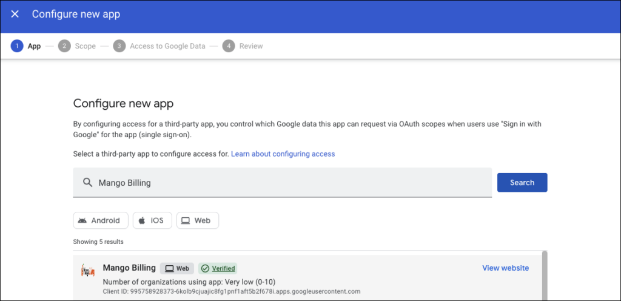Click the Web platform badge on Mango Billing
Viewport: 621px width, 301px height.
coord(177,268)
